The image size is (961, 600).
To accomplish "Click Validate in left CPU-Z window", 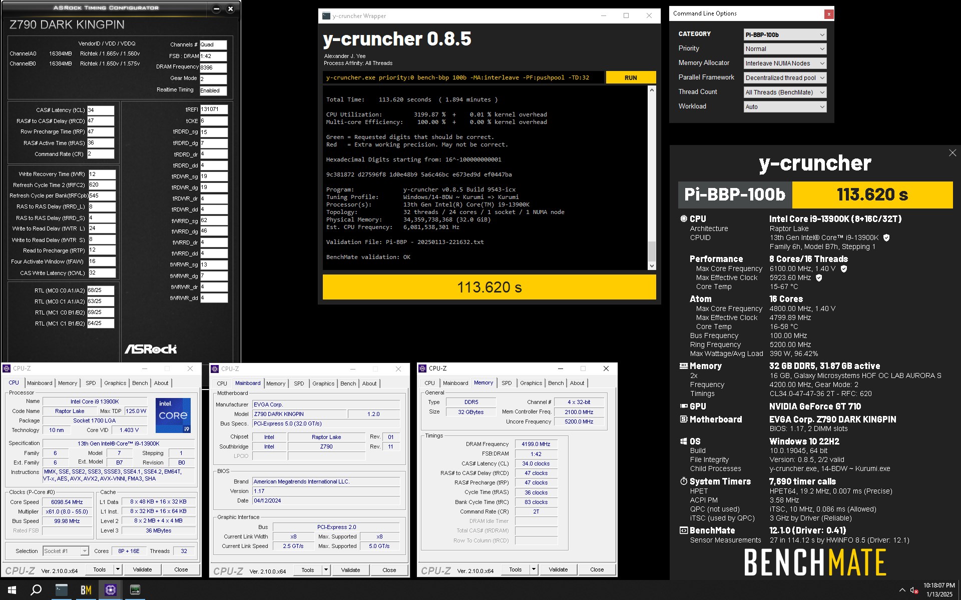I will click(x=142, y=569).
